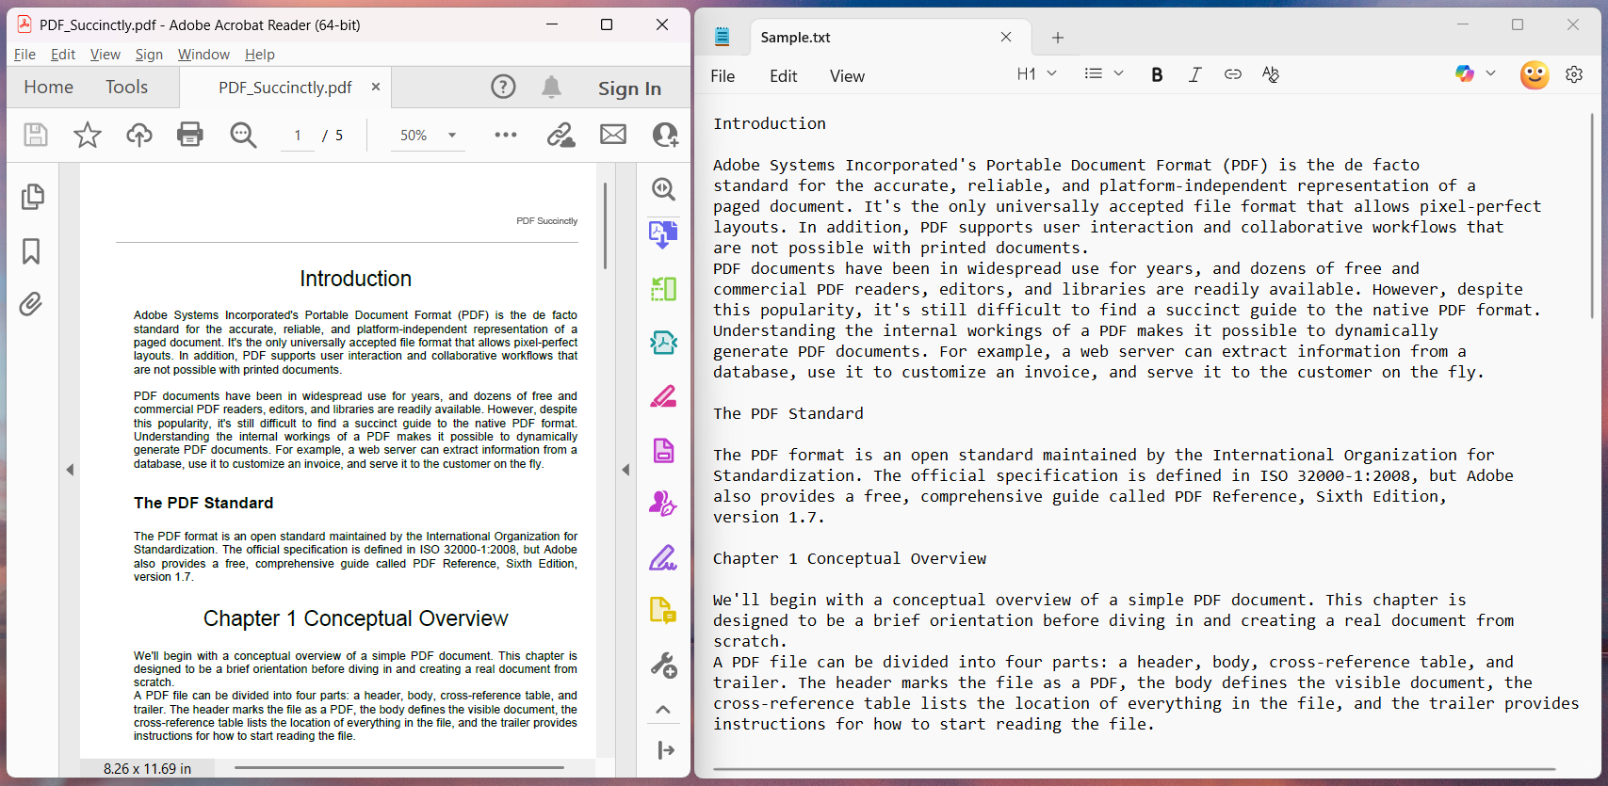Open Notepad File menu

(x=723, y=76)
